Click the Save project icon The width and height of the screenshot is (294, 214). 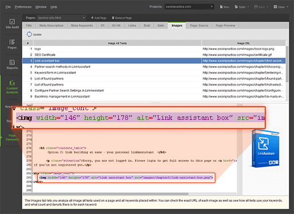tap(256, 7)
